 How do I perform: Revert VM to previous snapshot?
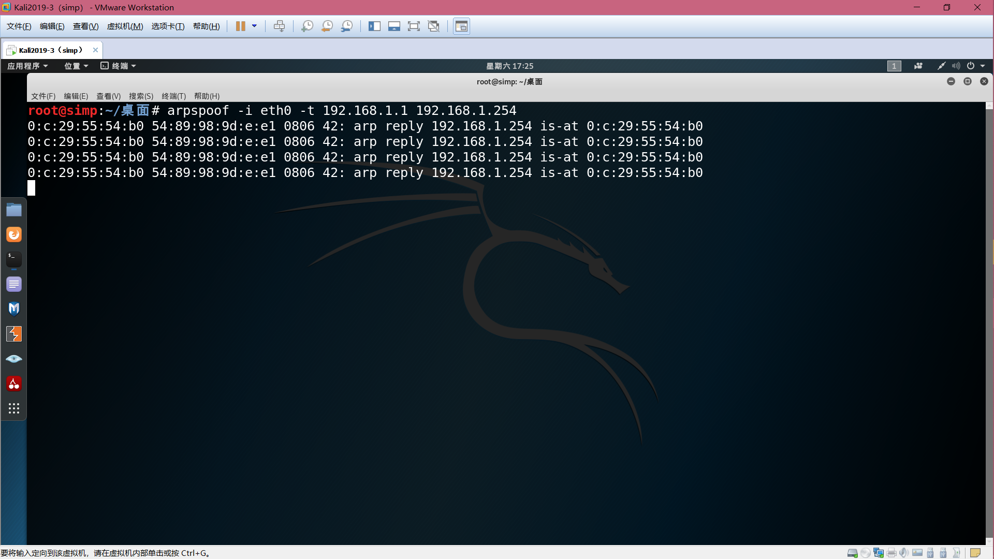(327, 26)
